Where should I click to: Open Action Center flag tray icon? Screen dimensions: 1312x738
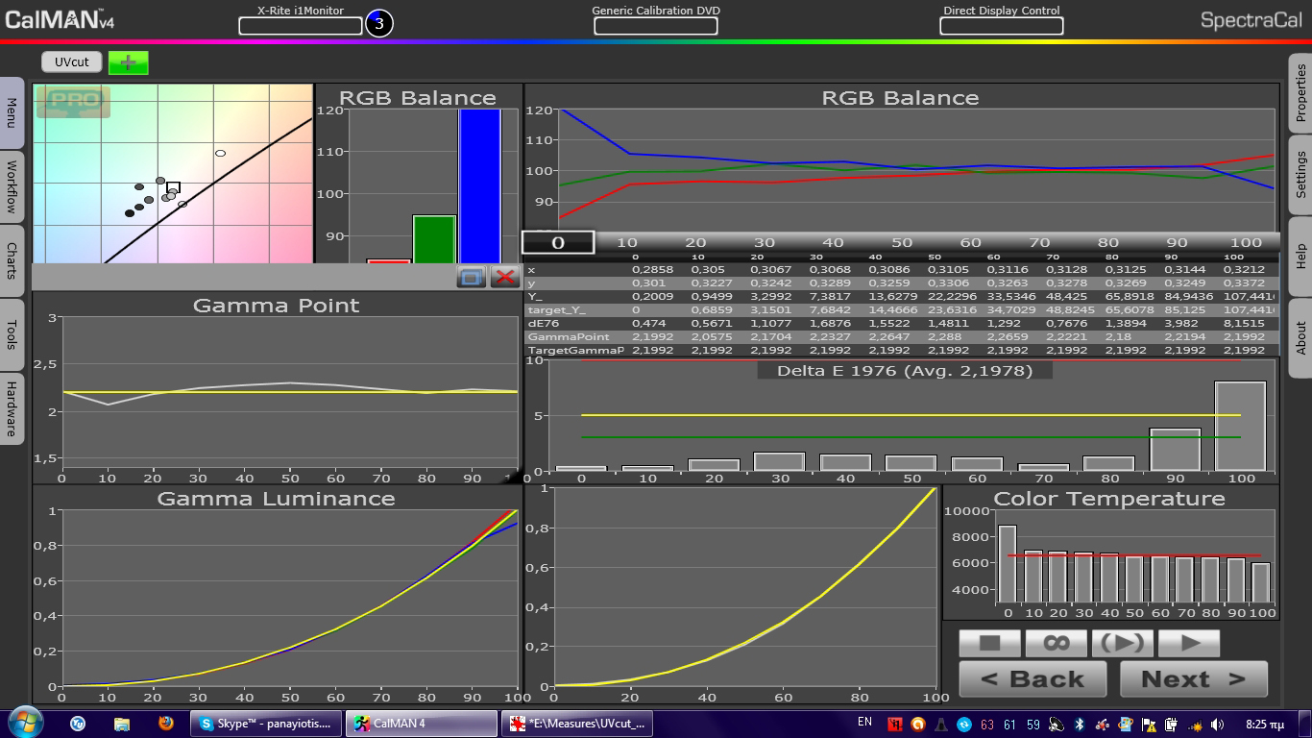(1149, 724)
